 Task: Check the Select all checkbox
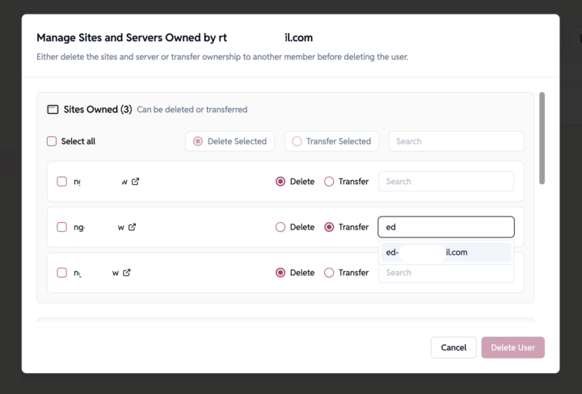[x=52, y=141]
